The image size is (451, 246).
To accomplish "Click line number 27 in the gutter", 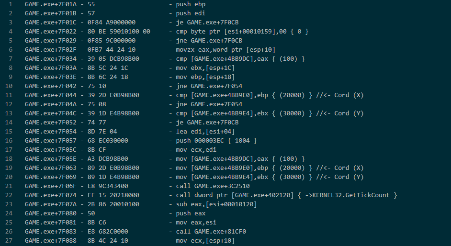I will [11, 241].
